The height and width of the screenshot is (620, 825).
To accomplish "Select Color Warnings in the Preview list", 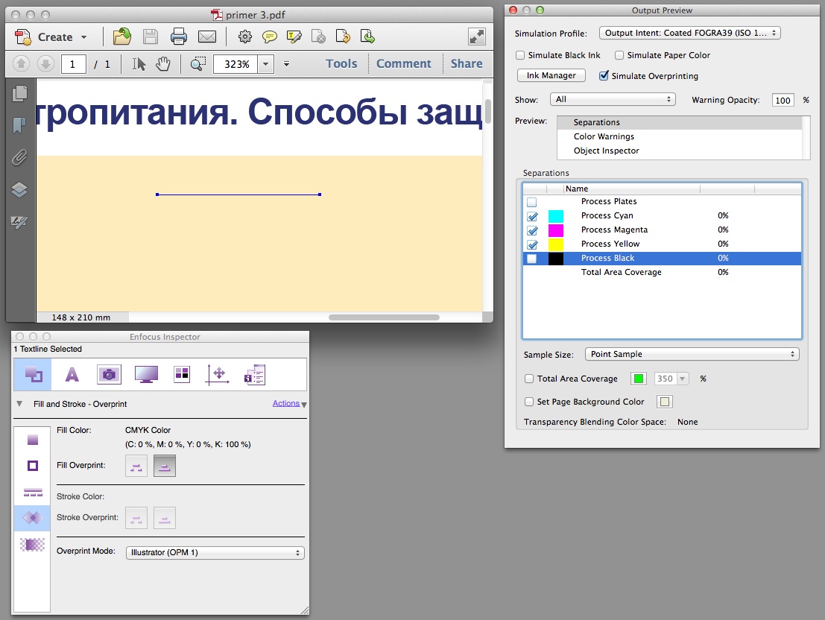I will point(604,136).
